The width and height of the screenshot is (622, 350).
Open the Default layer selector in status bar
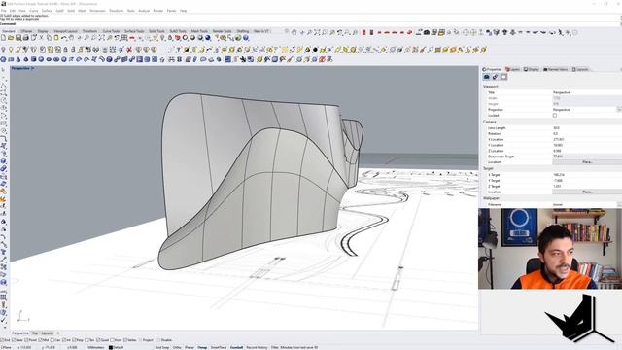pyautogui.click(x=119, y=347)
